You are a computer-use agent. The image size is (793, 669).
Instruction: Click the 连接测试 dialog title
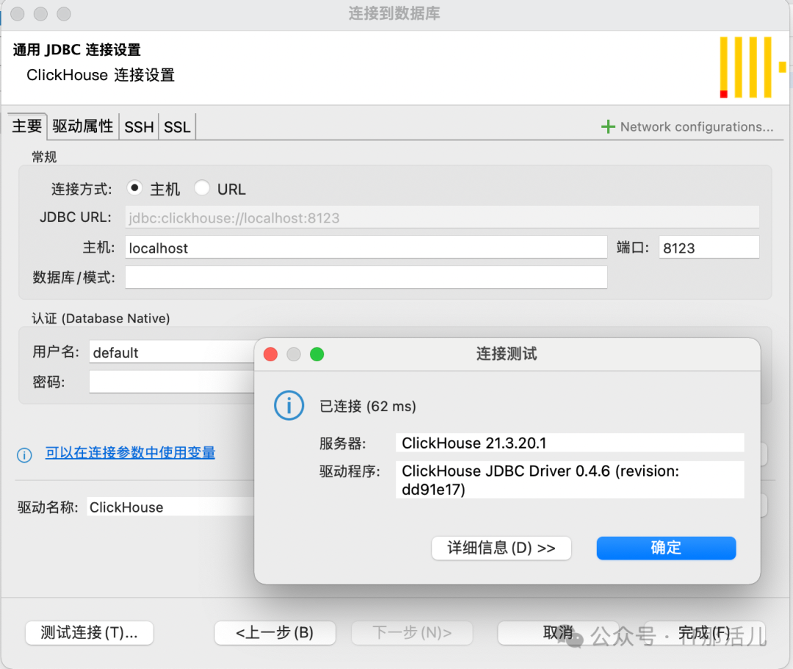click(506, 353)
